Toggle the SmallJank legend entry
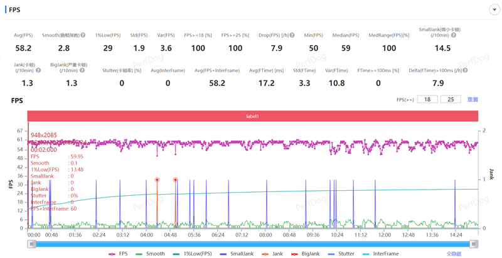This screenshot has width=502, height=258. [x=237, y=254]
